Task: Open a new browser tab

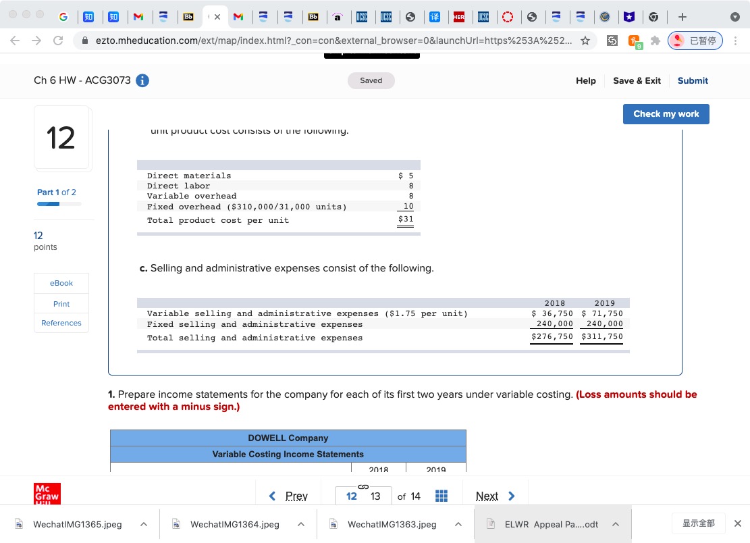Action: [682, 17]
